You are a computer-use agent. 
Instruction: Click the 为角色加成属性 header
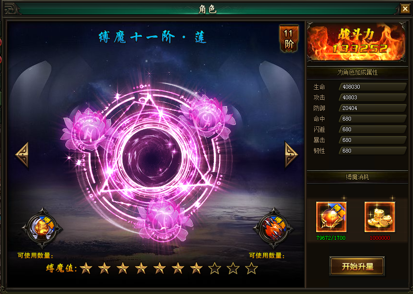pos(357,73)
